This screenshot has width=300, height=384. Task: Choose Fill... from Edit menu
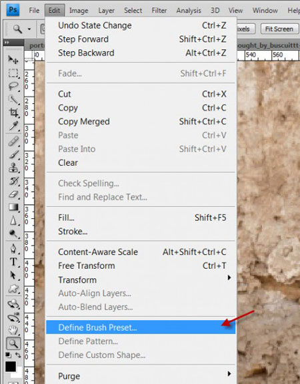141,218
